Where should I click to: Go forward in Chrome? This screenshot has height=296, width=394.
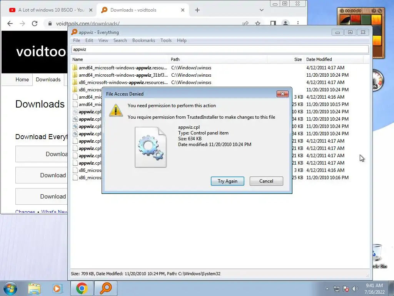click(x=22, y=24)
